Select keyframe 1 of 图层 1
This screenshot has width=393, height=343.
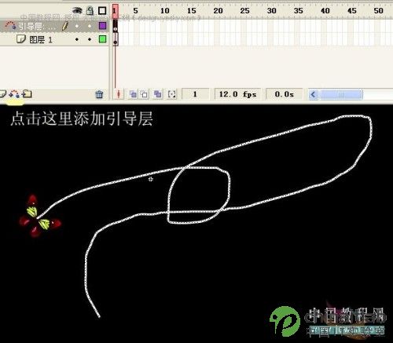point(116,39)
